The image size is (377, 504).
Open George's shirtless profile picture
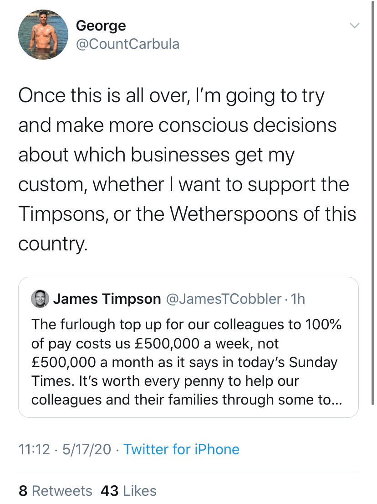pyautogui.click(x=43, y=35)
